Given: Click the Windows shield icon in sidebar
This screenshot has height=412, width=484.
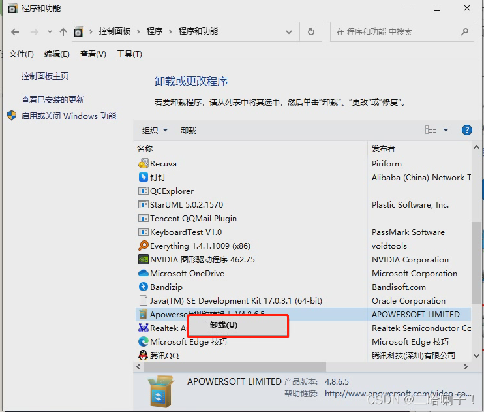Looking at the screenshot, I should point(12,116).
